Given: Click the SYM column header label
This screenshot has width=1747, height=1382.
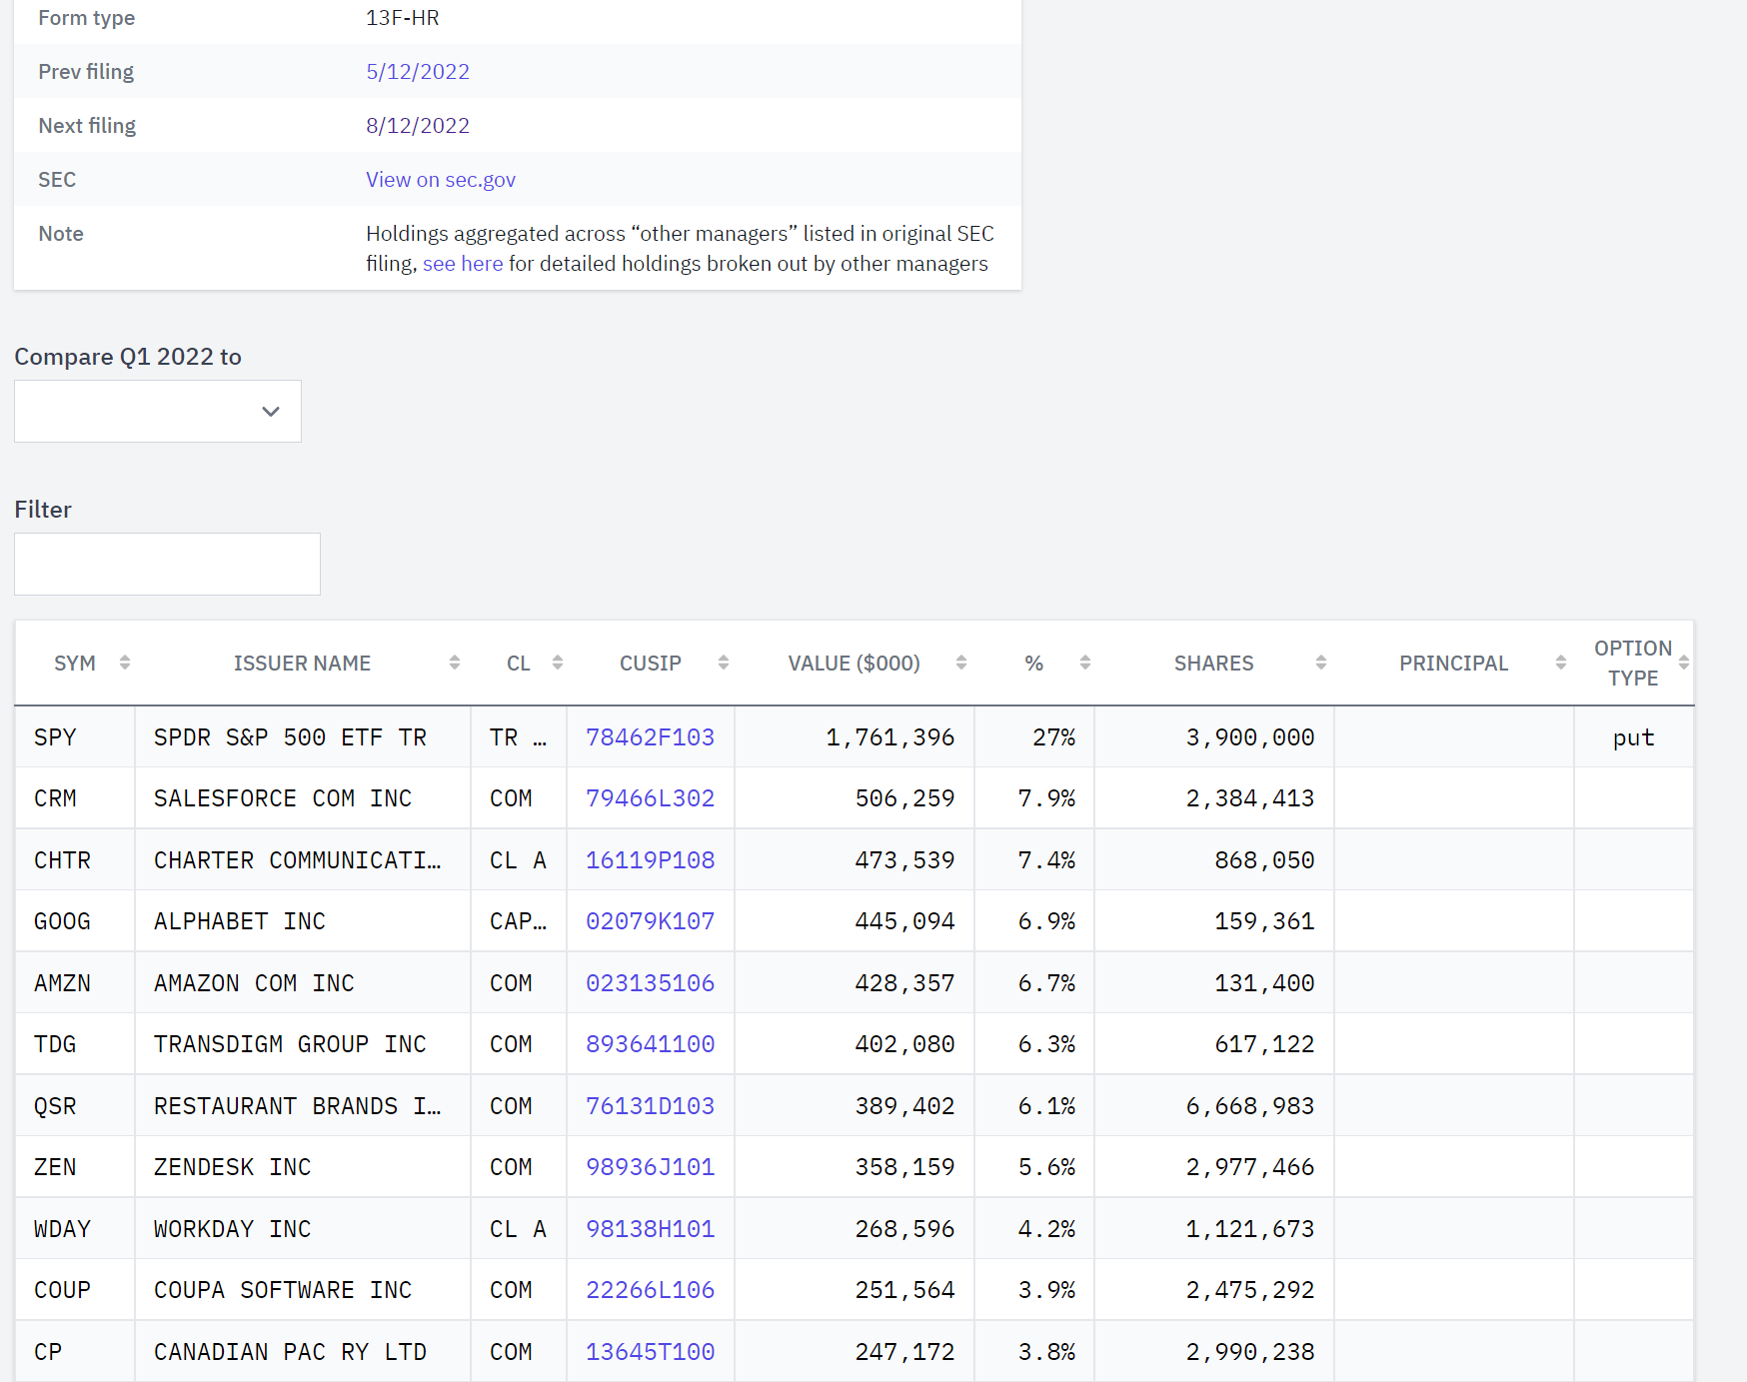Looking at the screenshot, I should [75, 664].
